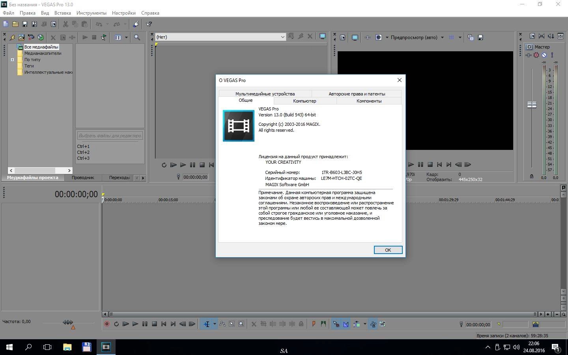Open the Справка menu
The image size is (568, 355).
point(150,13)
